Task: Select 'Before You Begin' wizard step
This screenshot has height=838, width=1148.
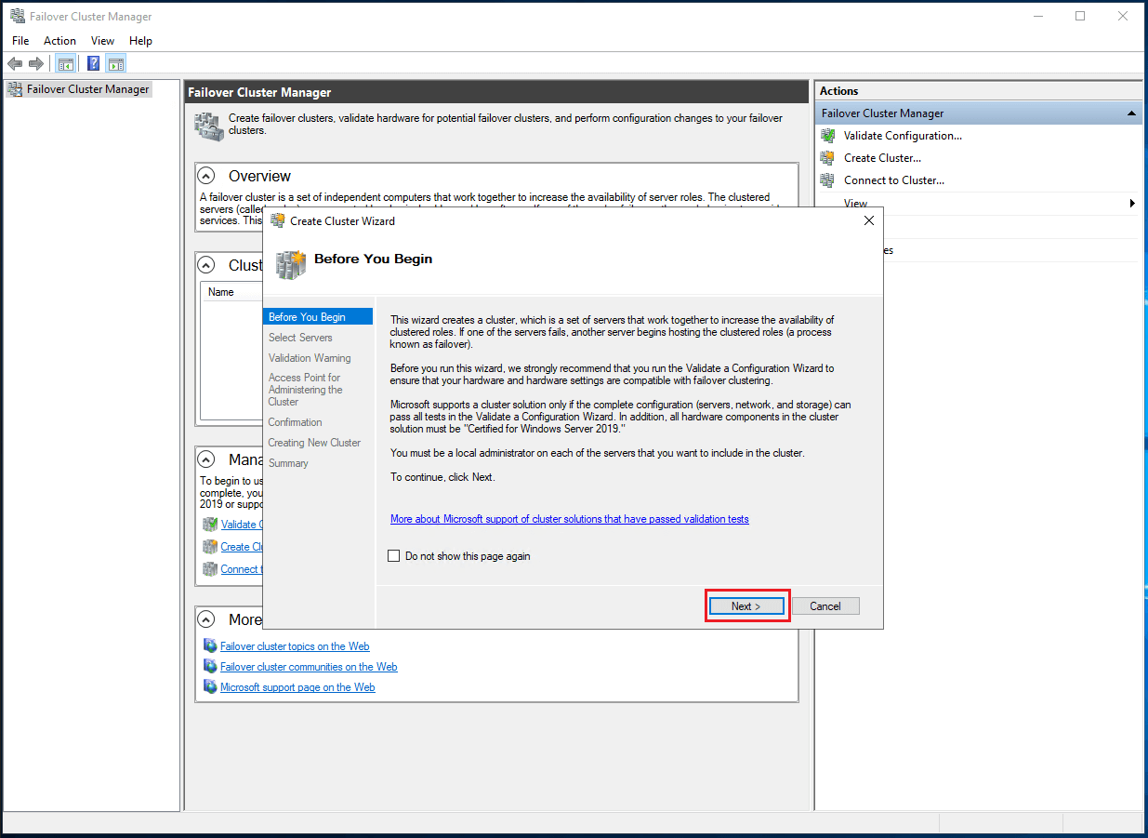Action: tap(318, 317)
